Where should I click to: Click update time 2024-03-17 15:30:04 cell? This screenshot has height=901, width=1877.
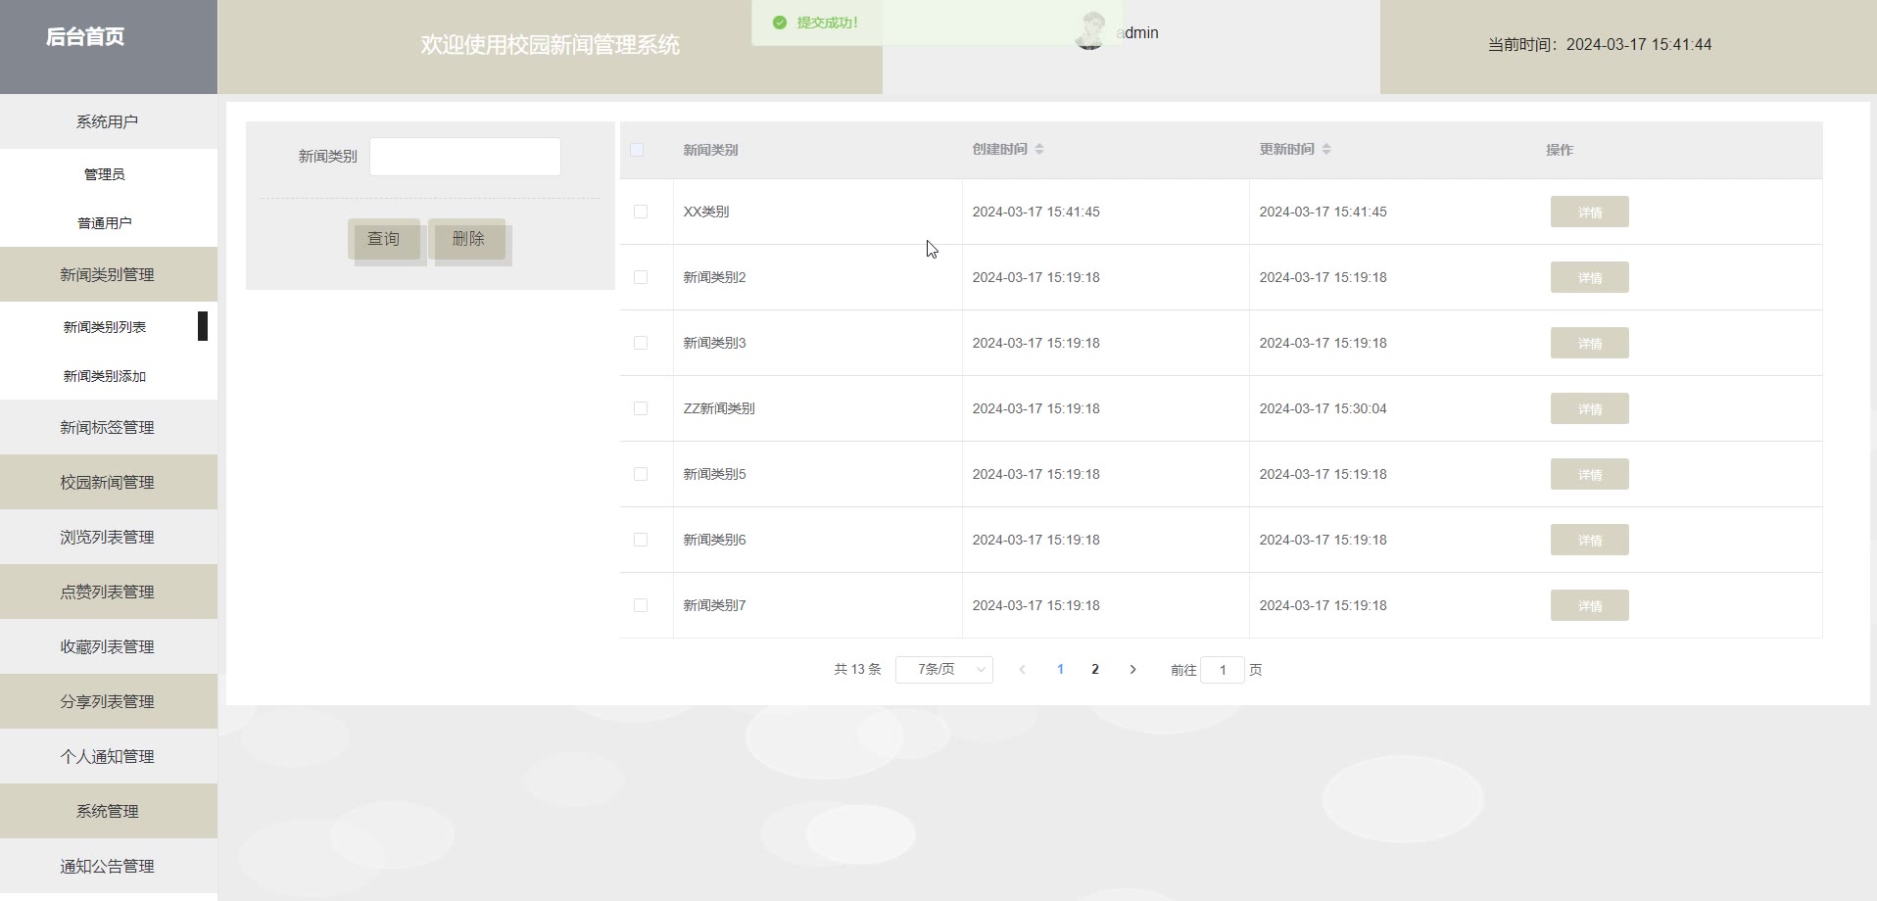(x=1323, y=408)
